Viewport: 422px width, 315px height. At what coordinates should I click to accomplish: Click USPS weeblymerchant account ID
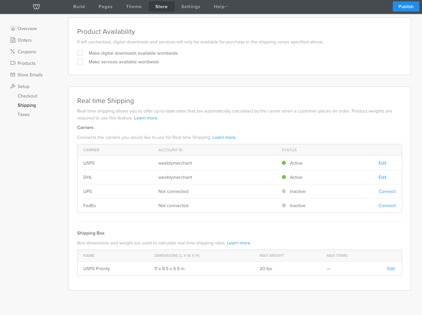[x=175, y=163]
